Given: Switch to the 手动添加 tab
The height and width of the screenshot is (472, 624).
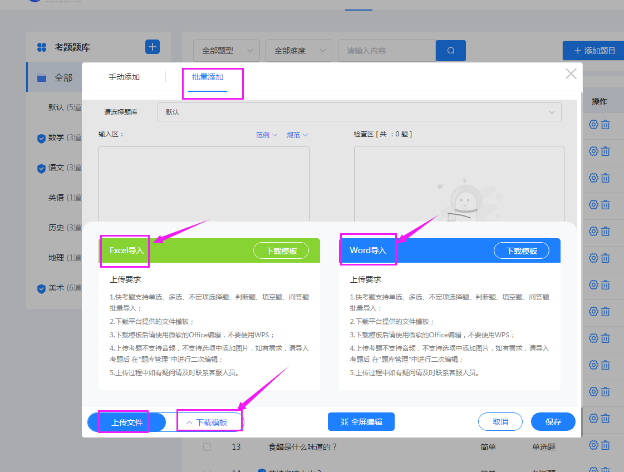Looking at the screenshot, I should [124, 77].
